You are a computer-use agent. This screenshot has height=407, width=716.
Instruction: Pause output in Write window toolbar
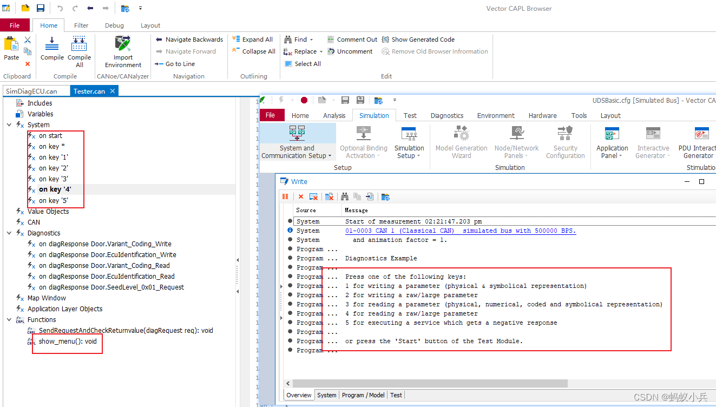pos(285,196)
